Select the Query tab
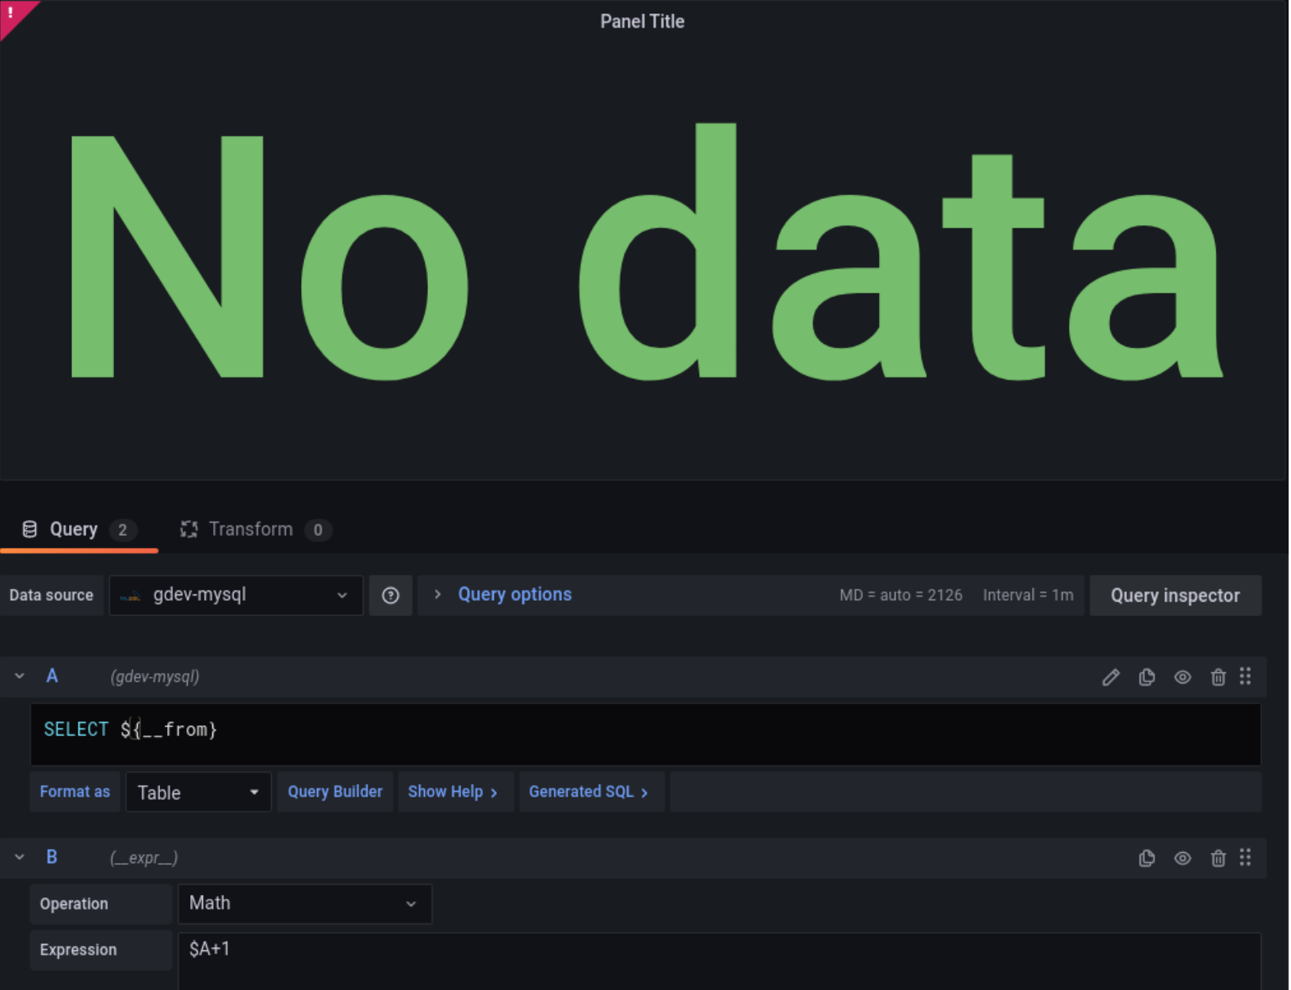The width and height of the screenshot is (1291, 990). point(78,529)
